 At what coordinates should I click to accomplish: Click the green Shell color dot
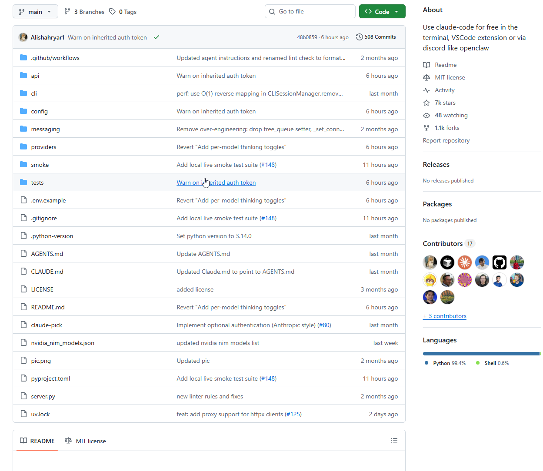coord(478,363)
